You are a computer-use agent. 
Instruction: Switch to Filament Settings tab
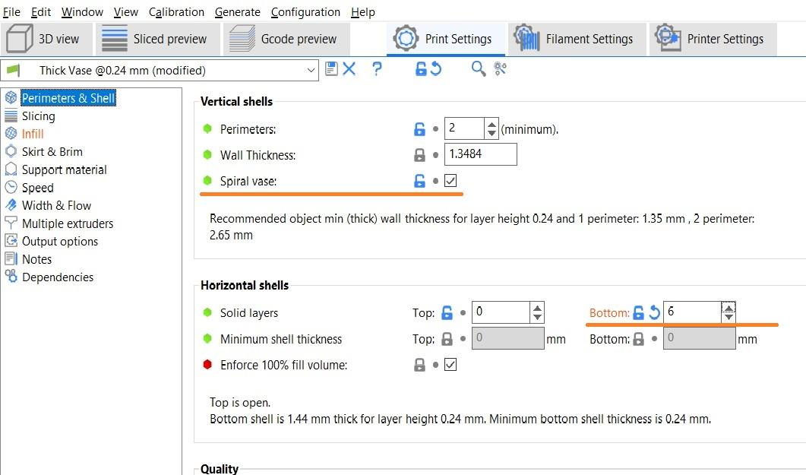click(577, 39)
